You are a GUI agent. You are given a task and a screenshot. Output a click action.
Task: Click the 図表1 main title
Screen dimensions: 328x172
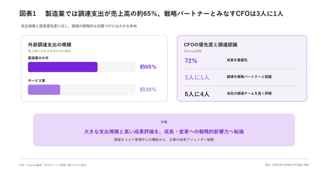pyautogui.click(x=151, y=14)
